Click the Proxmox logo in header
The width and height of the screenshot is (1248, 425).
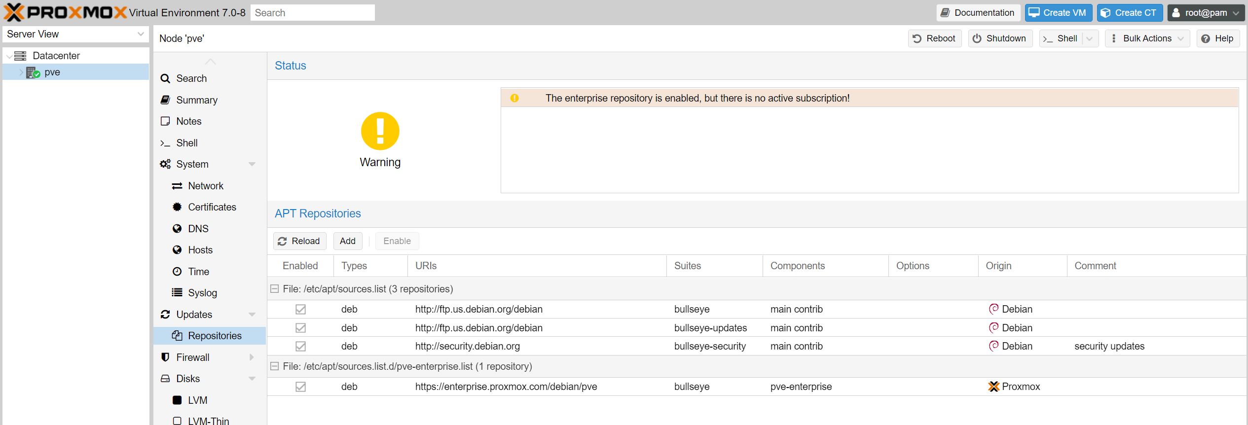65,12
